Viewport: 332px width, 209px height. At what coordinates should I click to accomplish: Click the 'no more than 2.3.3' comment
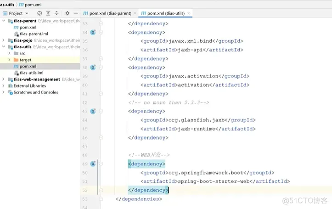click(169, 102)
